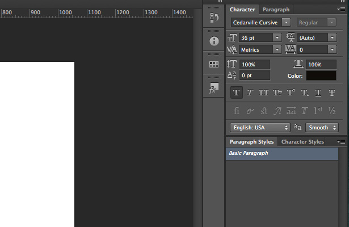This screenshot has width=349, height=227.
Task: Toggle Superscript style
Action: (x=291, y=93)
